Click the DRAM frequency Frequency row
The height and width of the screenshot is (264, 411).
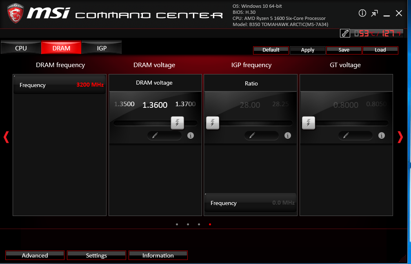60,85
